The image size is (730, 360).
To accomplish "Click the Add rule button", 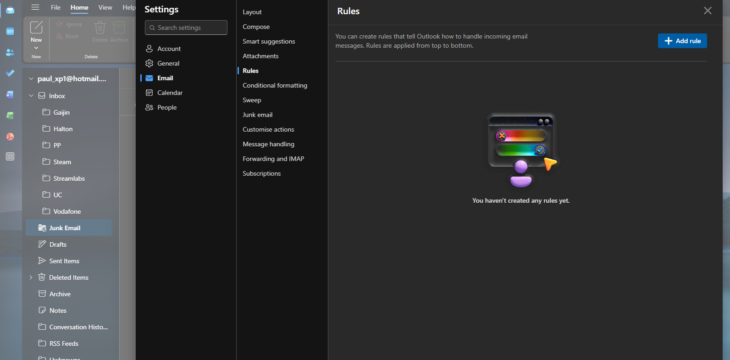I will tap(682, 41).
